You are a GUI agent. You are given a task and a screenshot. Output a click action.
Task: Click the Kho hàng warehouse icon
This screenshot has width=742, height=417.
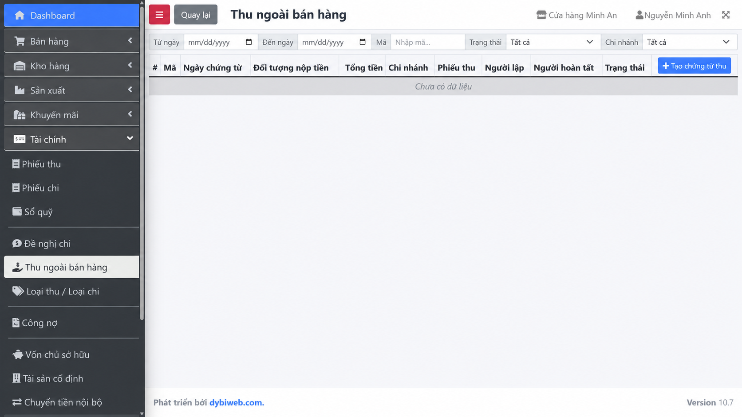tap(20, 66)
